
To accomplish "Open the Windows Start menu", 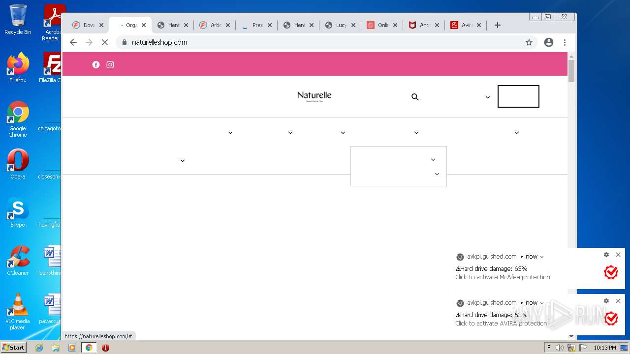I will point(14,347).
